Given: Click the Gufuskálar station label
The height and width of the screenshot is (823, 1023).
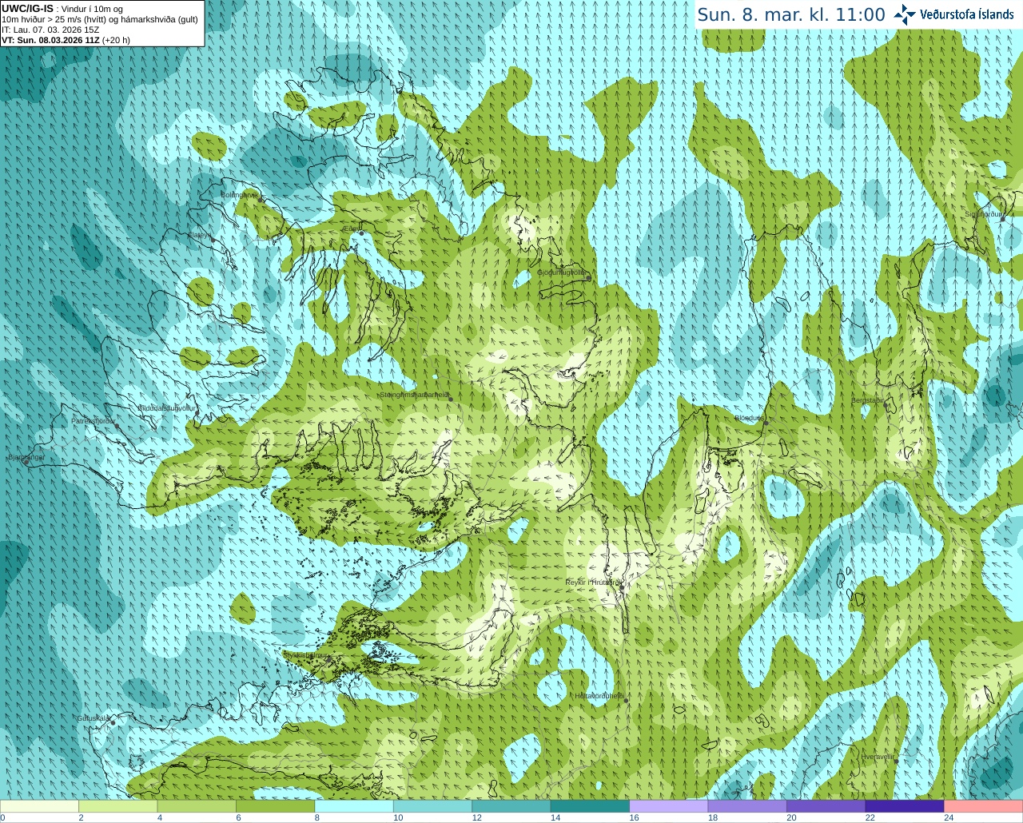Looking at the screenshot, I should [x=93, y=718].
